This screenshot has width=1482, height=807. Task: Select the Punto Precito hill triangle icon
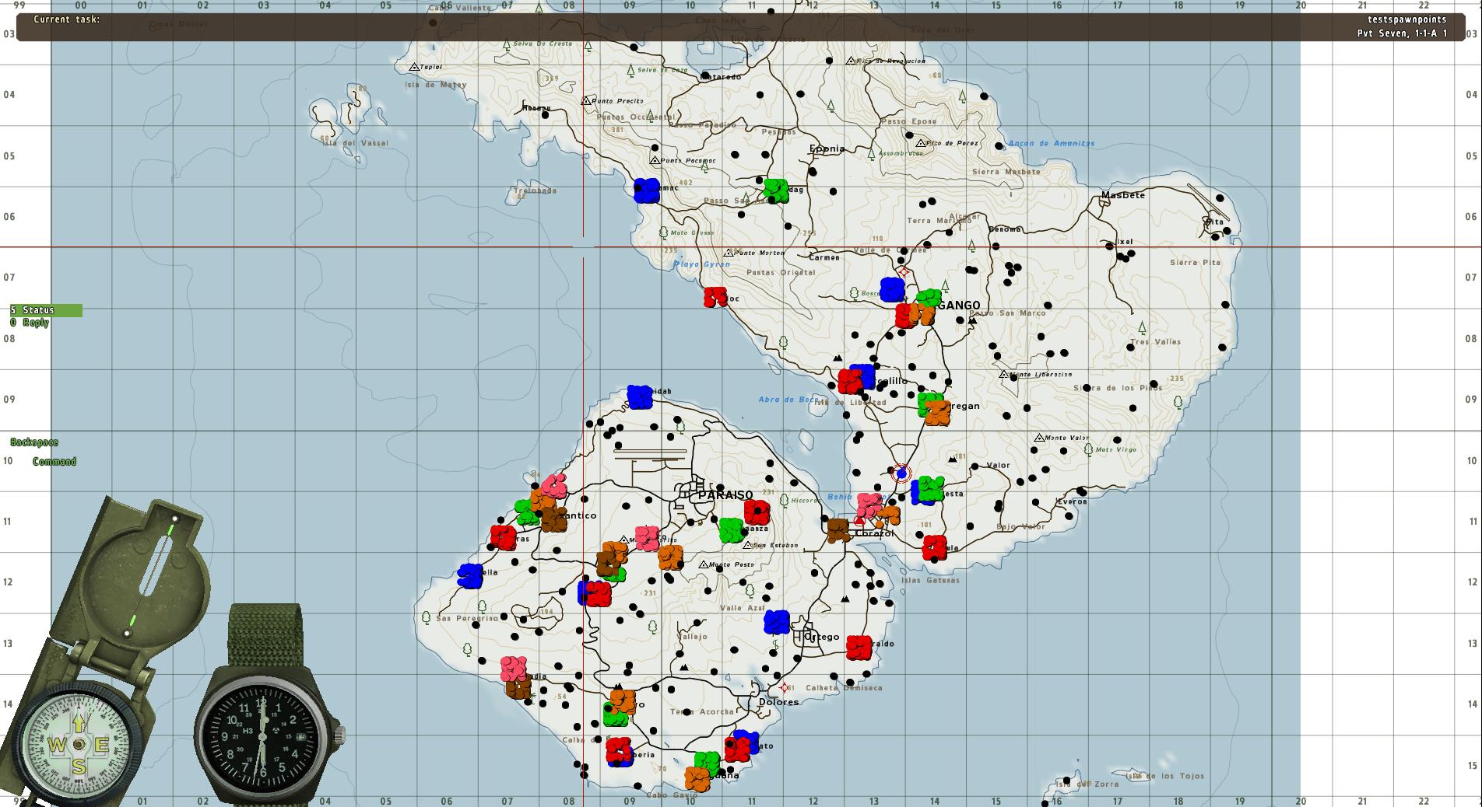[x=586, y=101]
